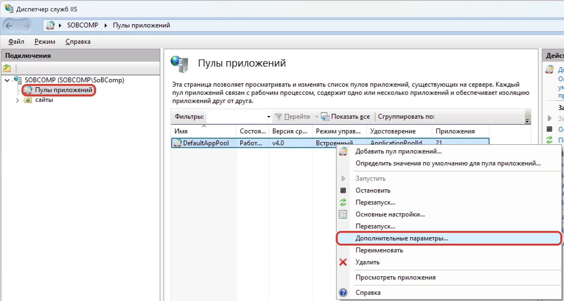The height and width of the screenshot is (301, 564).
Task: Choose Просмотреть приложения in the context menu
Action: coord(449,277)
